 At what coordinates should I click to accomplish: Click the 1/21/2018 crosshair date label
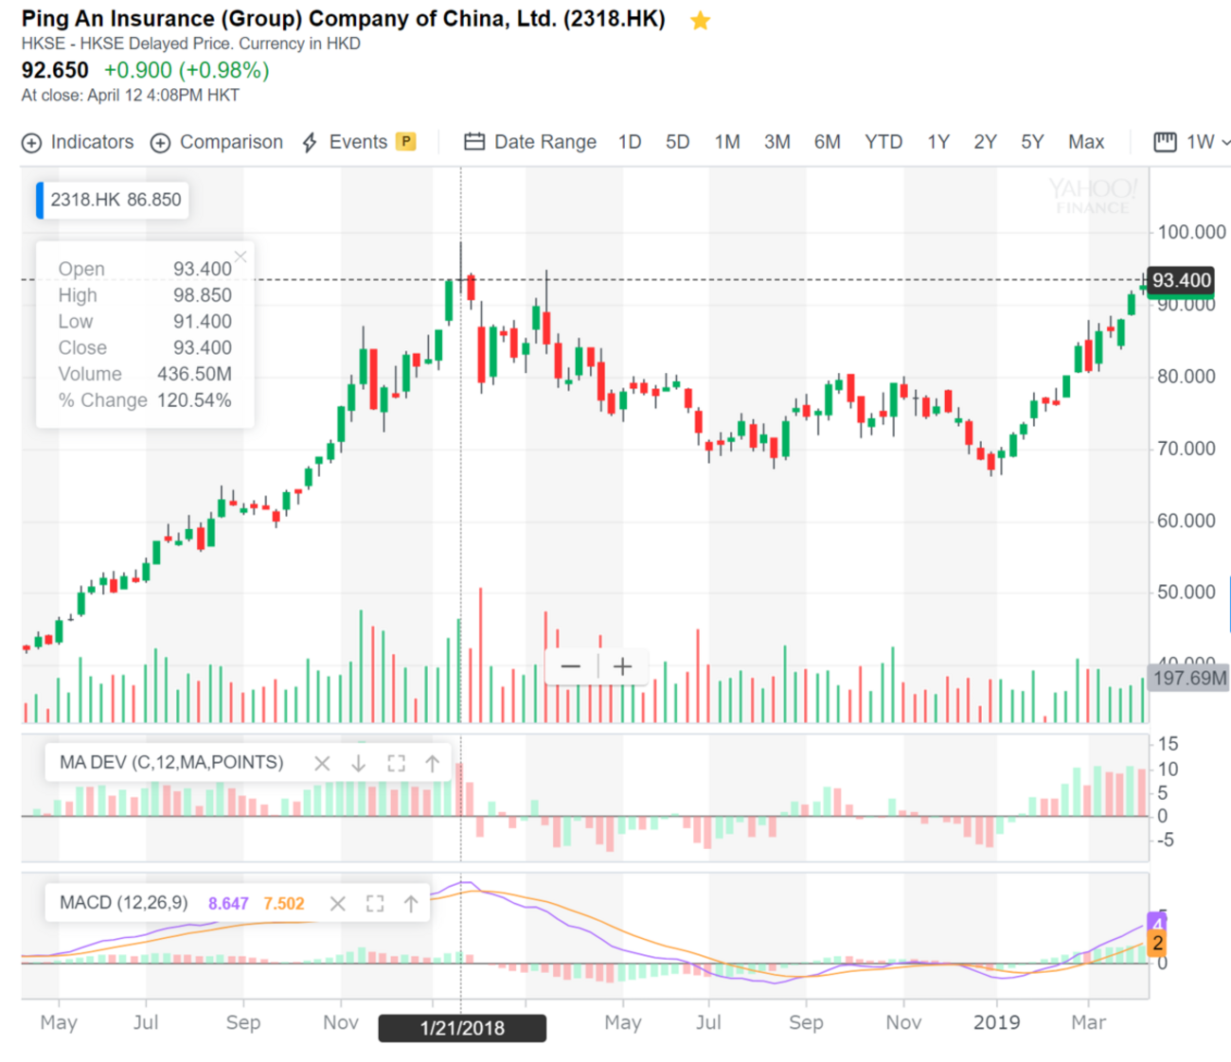click(x=462, y=1028)
